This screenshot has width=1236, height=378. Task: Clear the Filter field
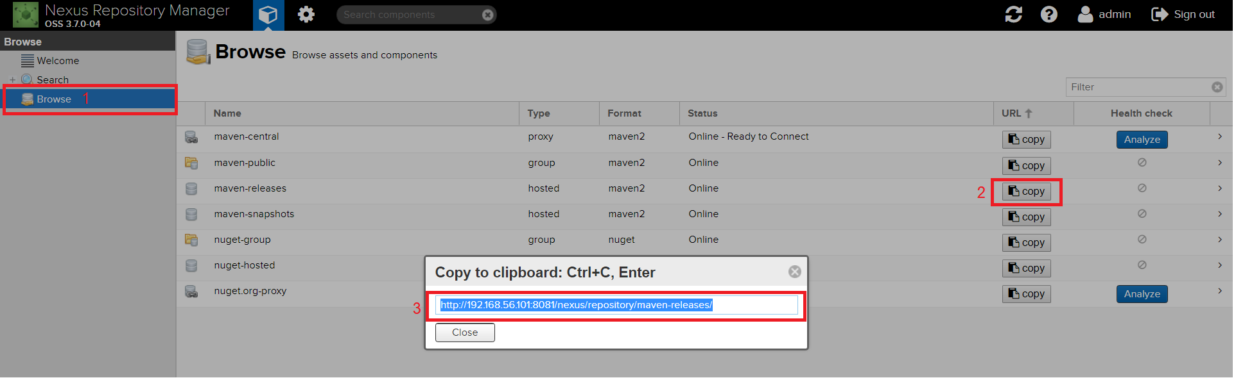(1217, 87)
